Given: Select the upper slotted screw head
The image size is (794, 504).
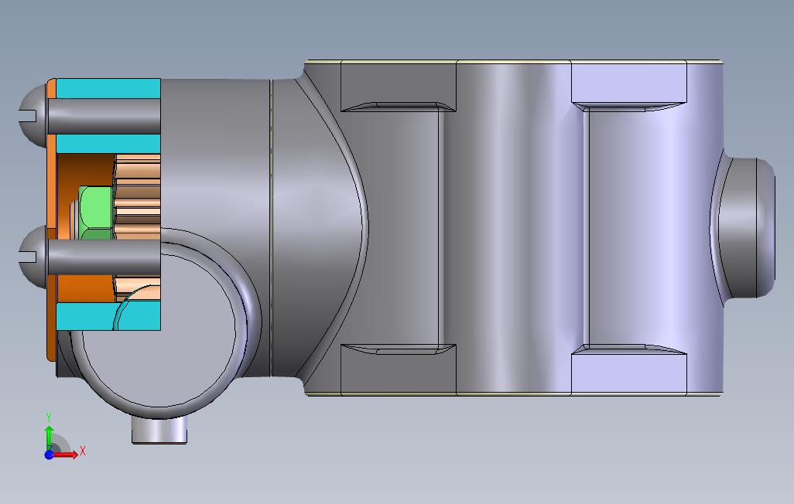Looking at the screenshot, I should click(x=33, y=115).
